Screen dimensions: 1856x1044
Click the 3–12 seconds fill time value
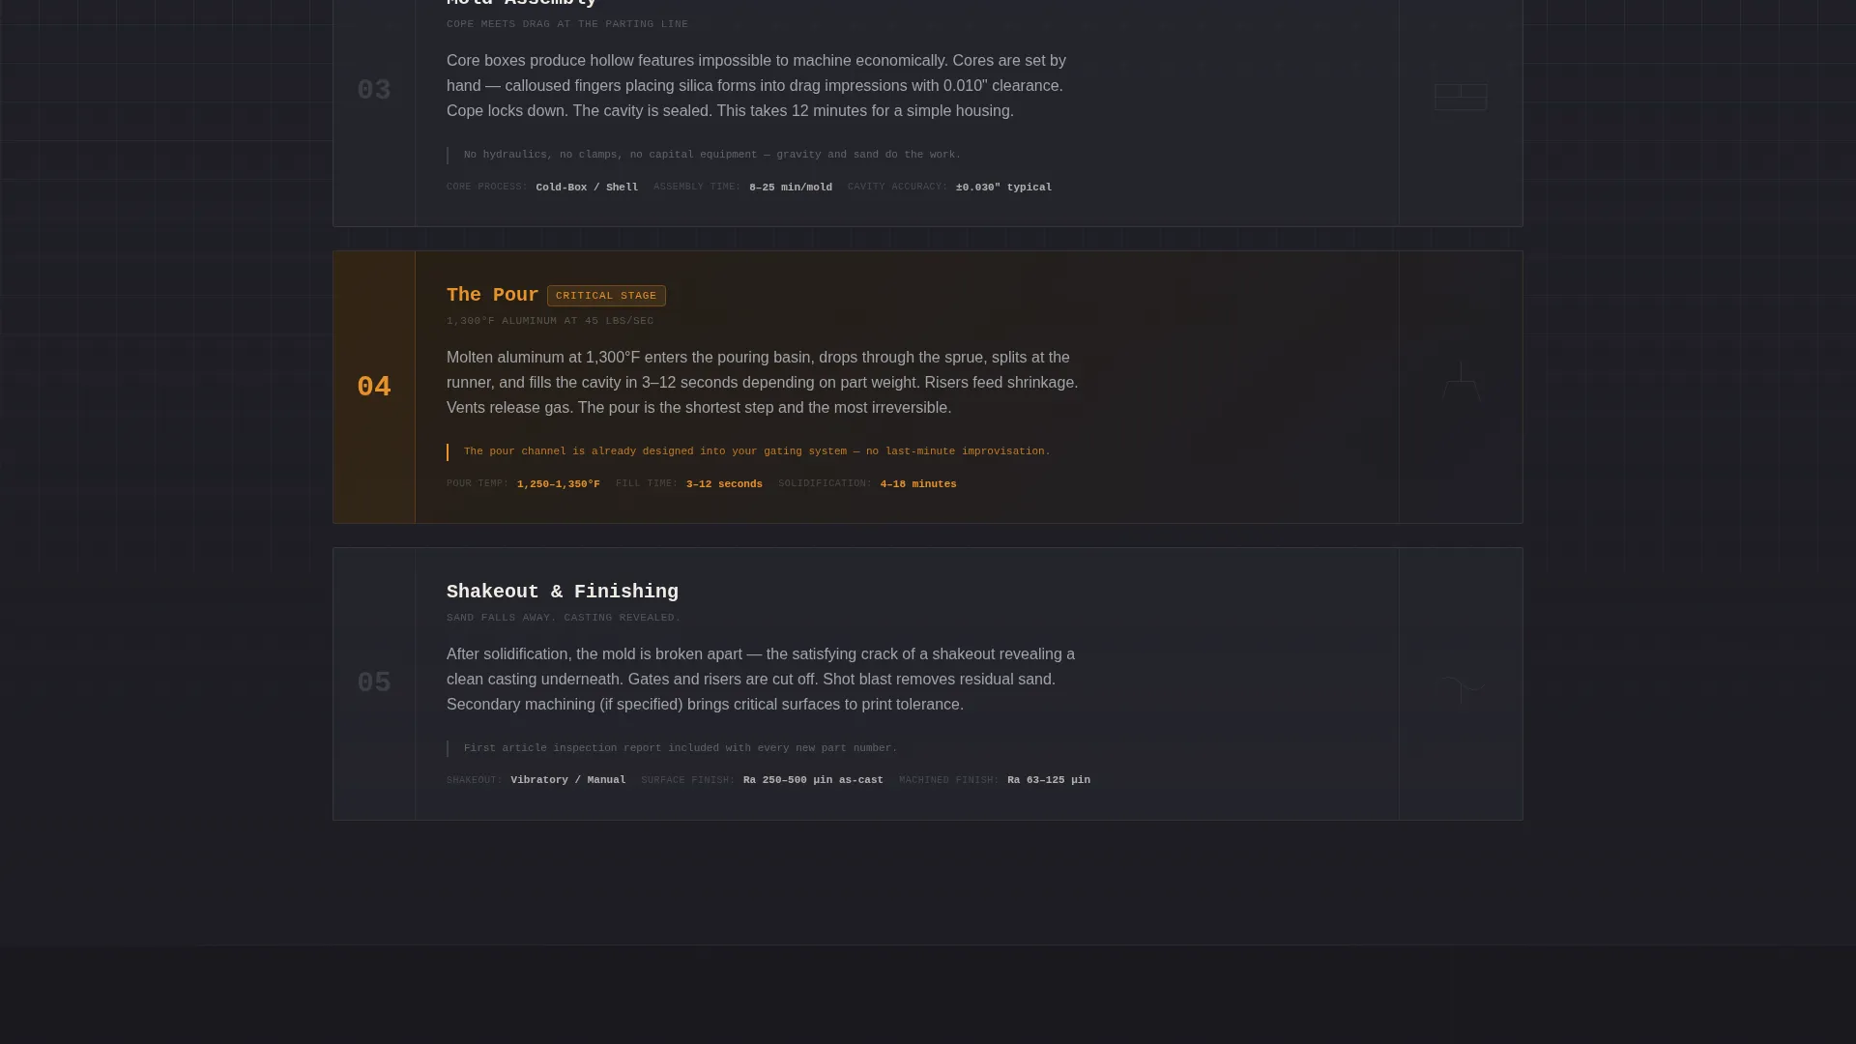[724, 484]
